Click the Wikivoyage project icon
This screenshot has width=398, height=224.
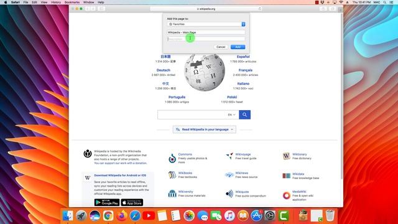[x=229, y=156]
